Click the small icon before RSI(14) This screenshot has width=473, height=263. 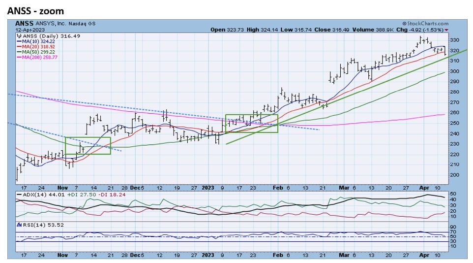coord(19,225)
